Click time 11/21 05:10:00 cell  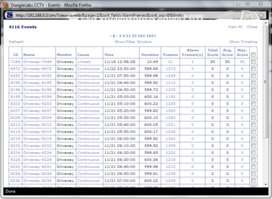tap(120, 104)
